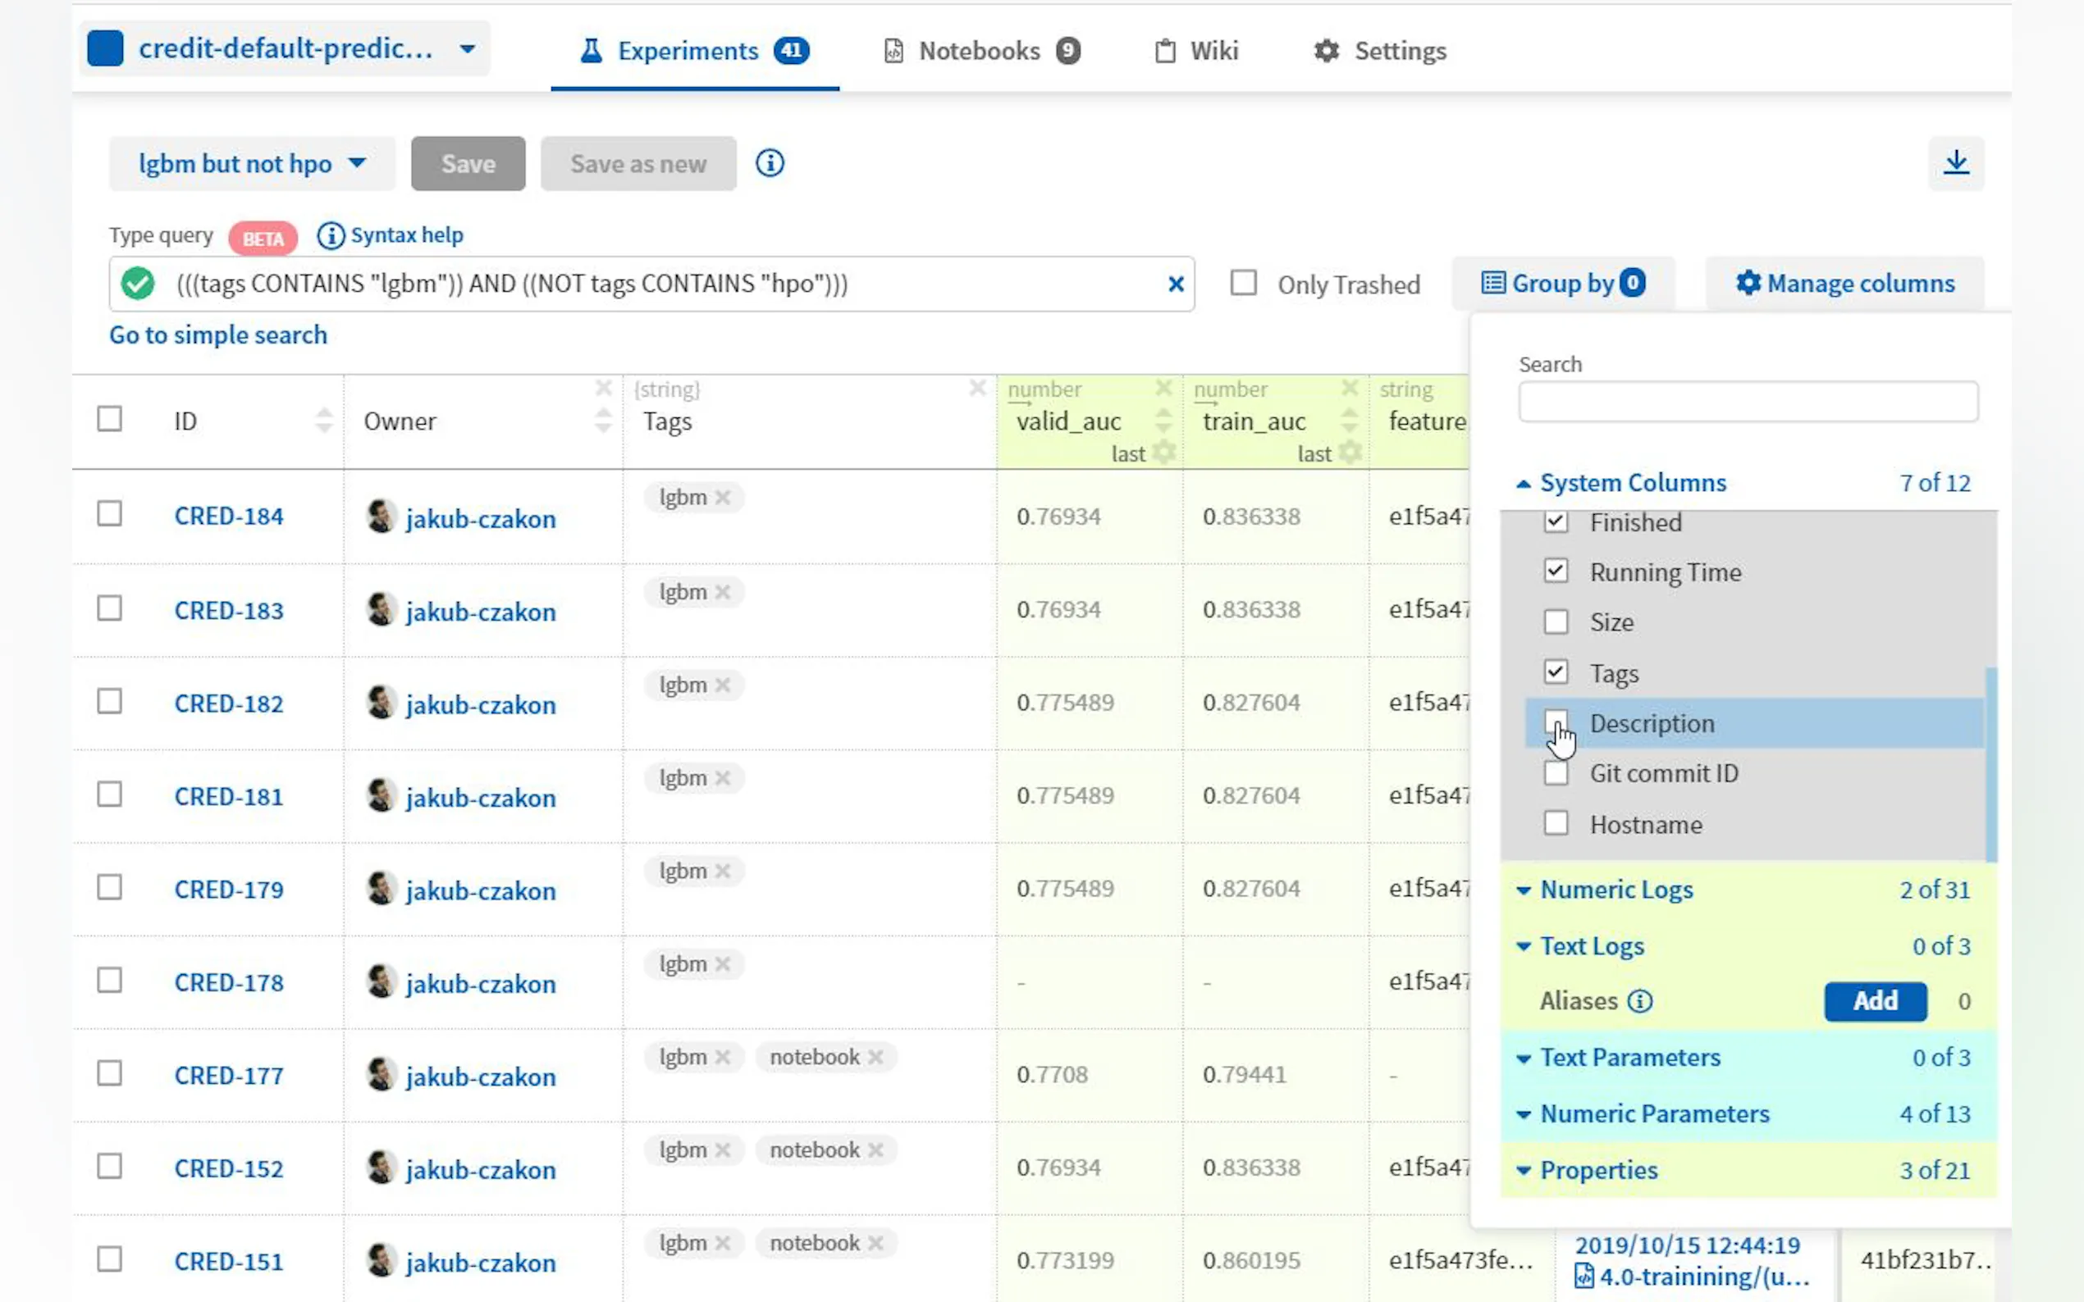Screen dimensions: 2084x1302
Task: Select the CRED-182 row checkbox
Action: pyautogui.click(x=109, y=702)
